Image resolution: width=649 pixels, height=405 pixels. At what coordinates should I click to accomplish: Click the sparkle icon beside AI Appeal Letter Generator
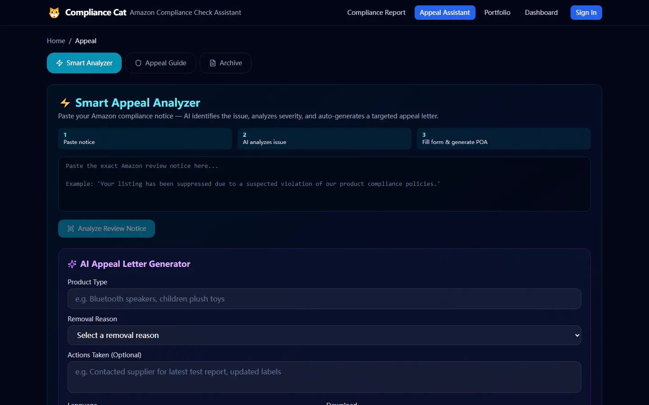point(72,264)
